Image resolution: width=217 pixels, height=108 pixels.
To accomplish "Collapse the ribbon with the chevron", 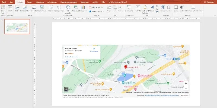I will (215, 15).
